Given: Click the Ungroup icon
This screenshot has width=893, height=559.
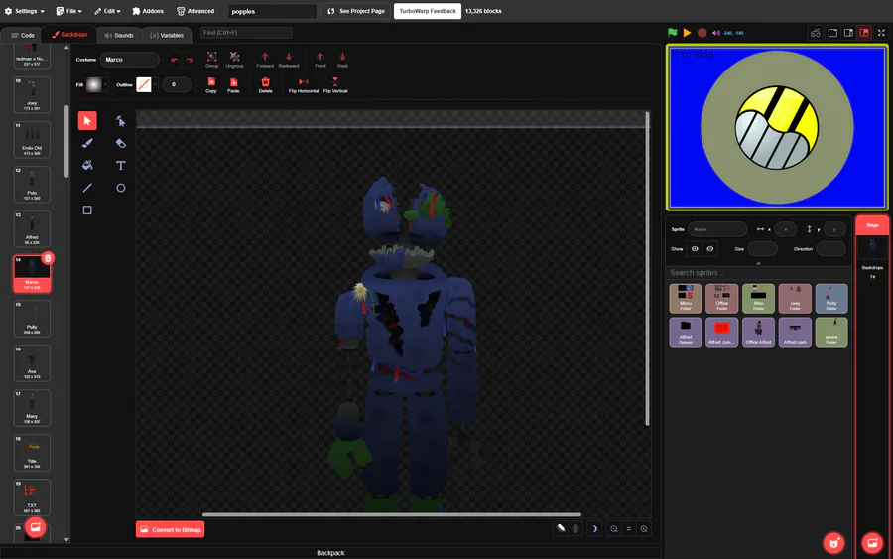Looking at the screenshot, I should tap(234, 60).
